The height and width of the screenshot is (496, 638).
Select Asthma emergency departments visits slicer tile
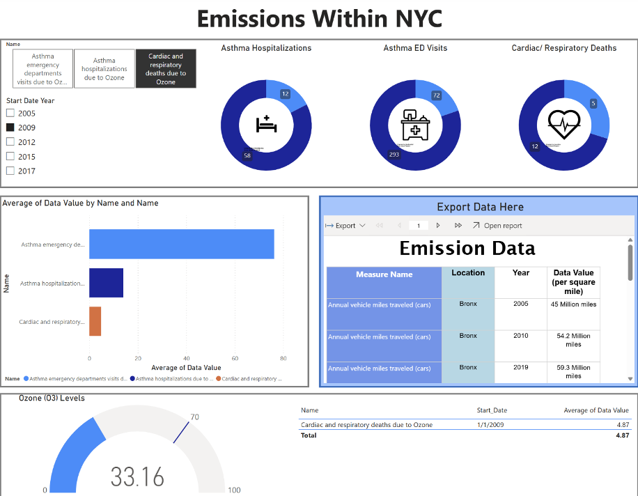[x=42, y=69]
